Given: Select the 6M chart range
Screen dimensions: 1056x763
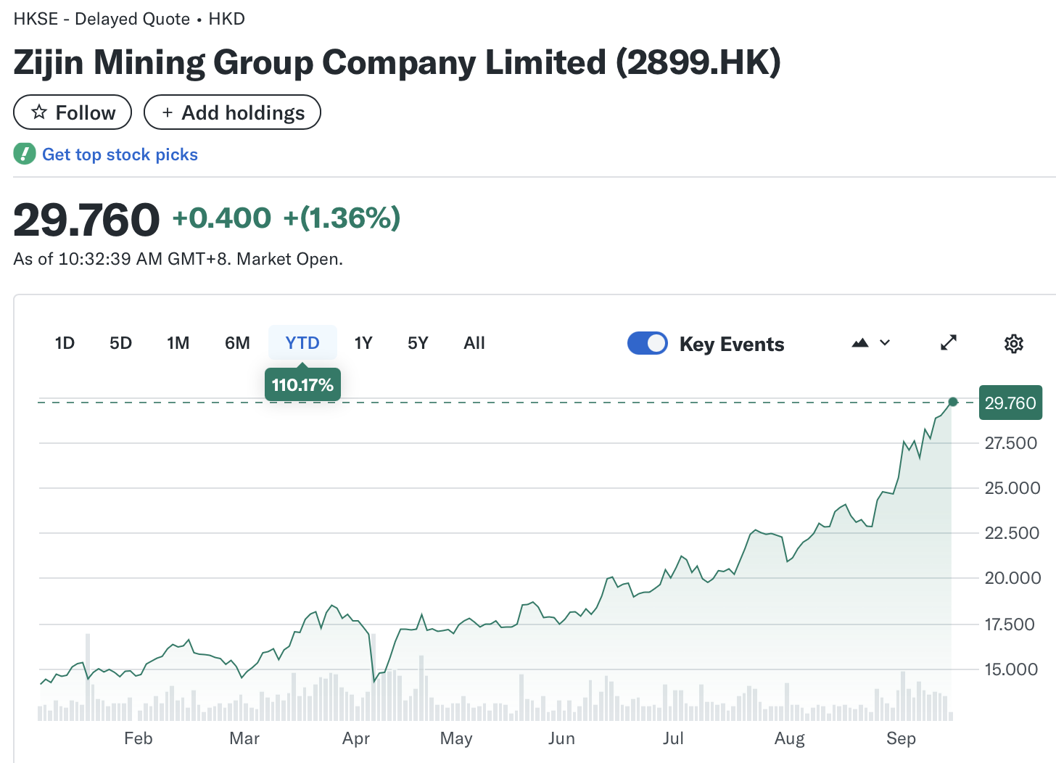Looking at the screenshot, I should [x=237, y=343].
